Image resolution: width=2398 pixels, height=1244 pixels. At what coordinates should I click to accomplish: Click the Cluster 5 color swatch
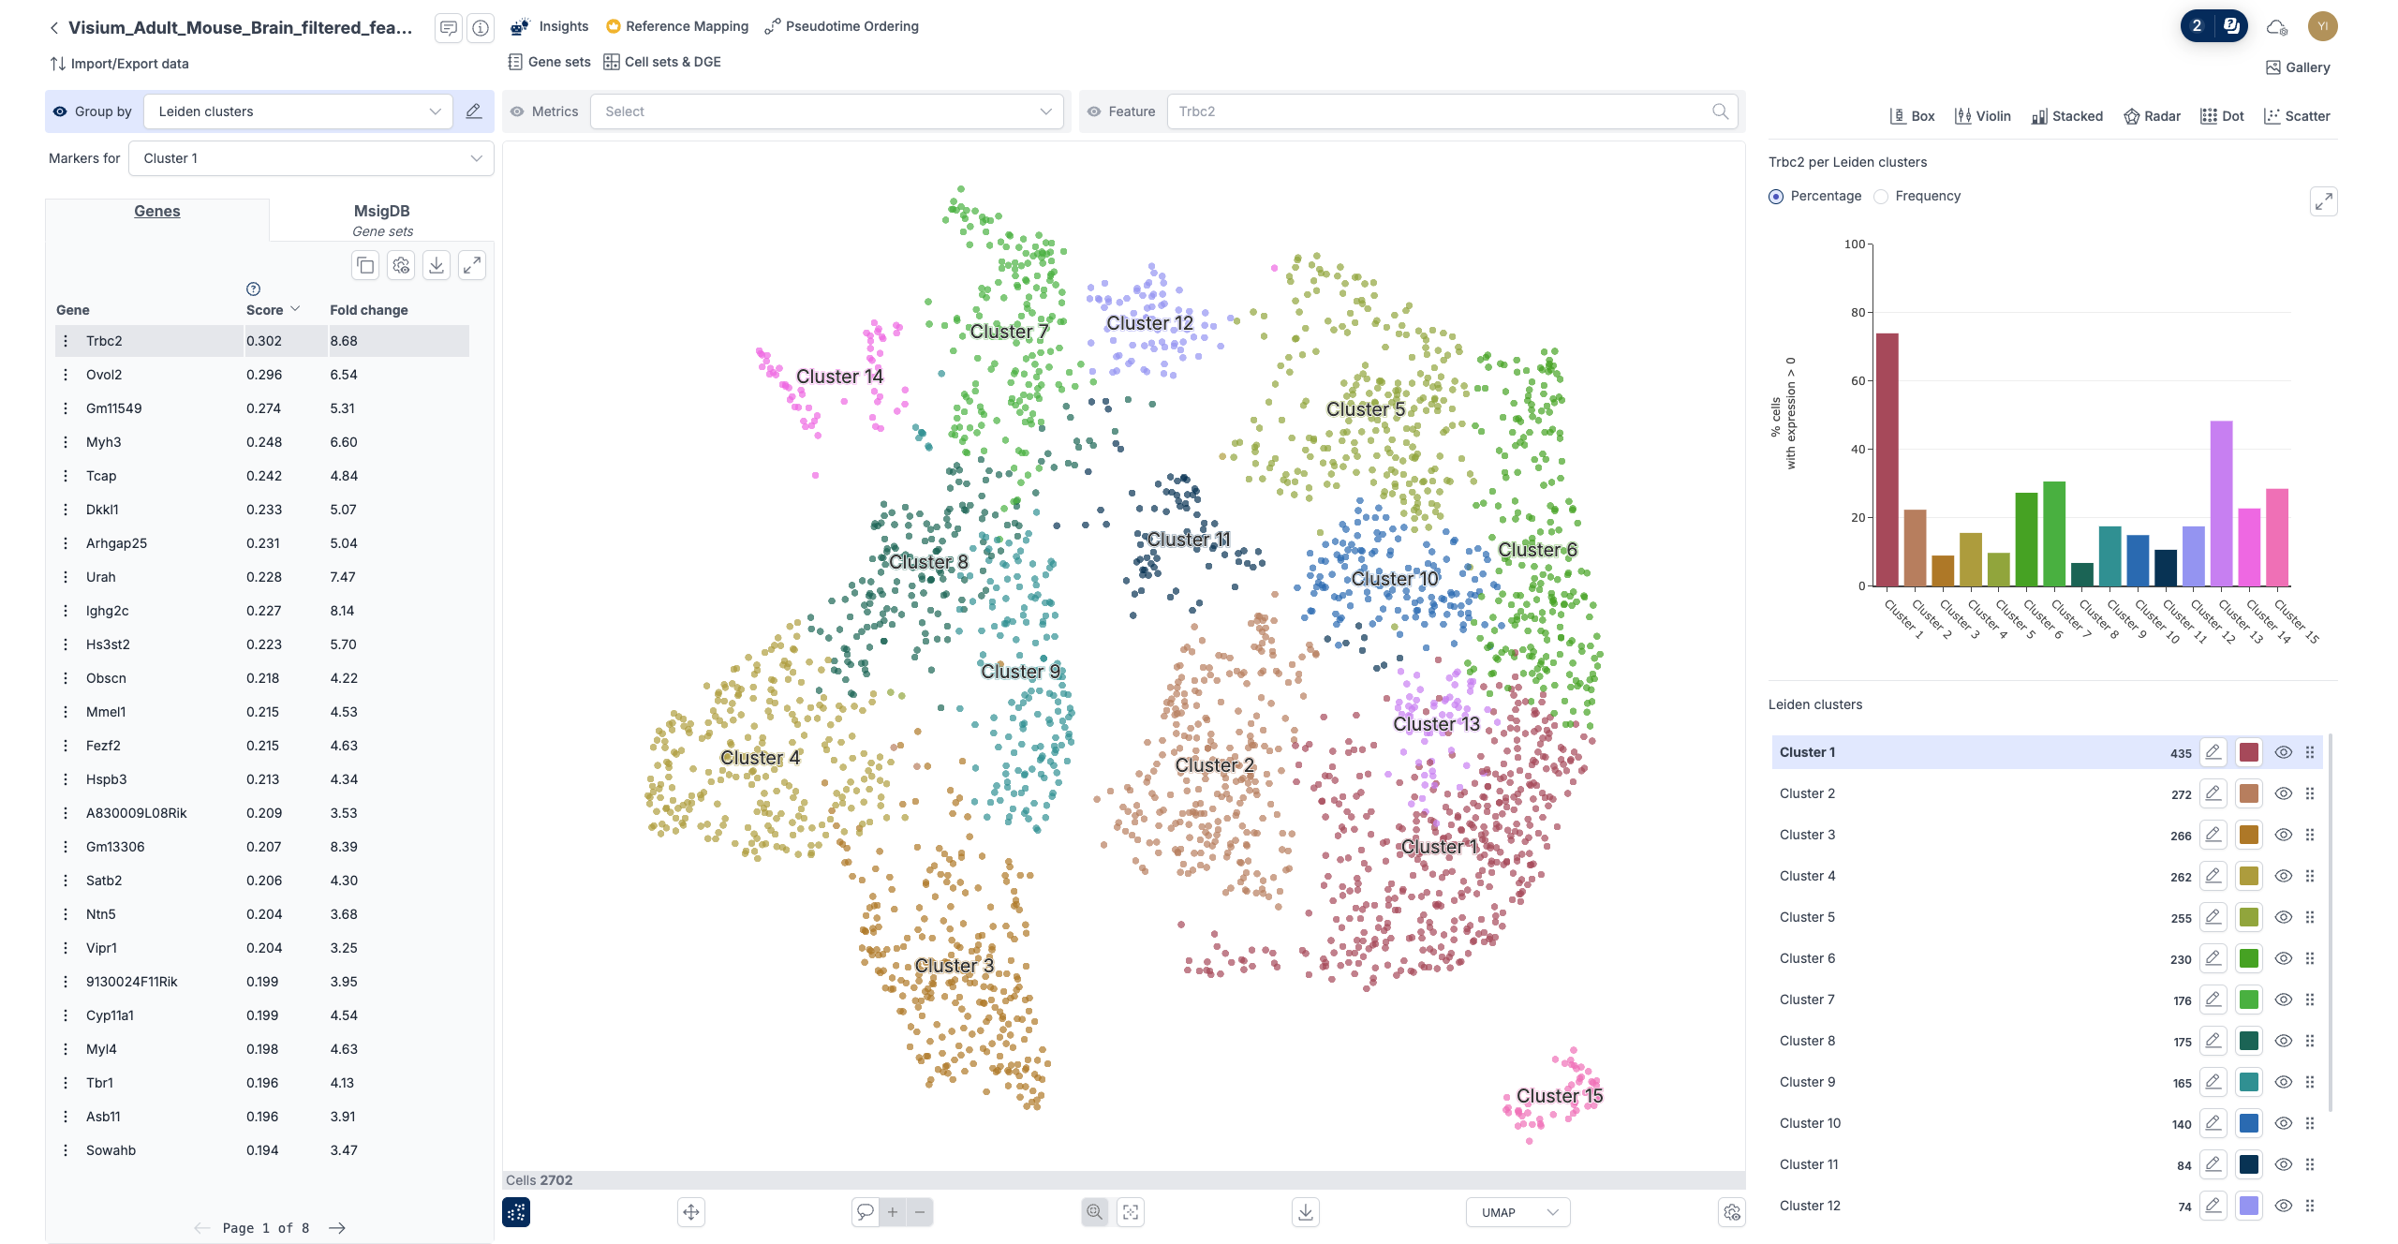pyautogui.click(x=2248, y=917)
